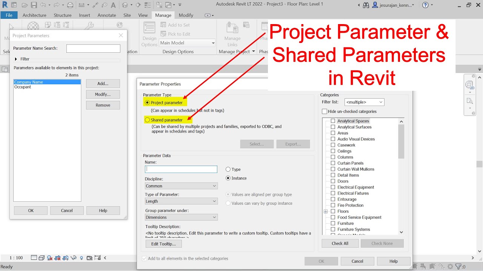Click the binoculars search icon in title bar
The image size is (483, 271).
coord(366,5)
